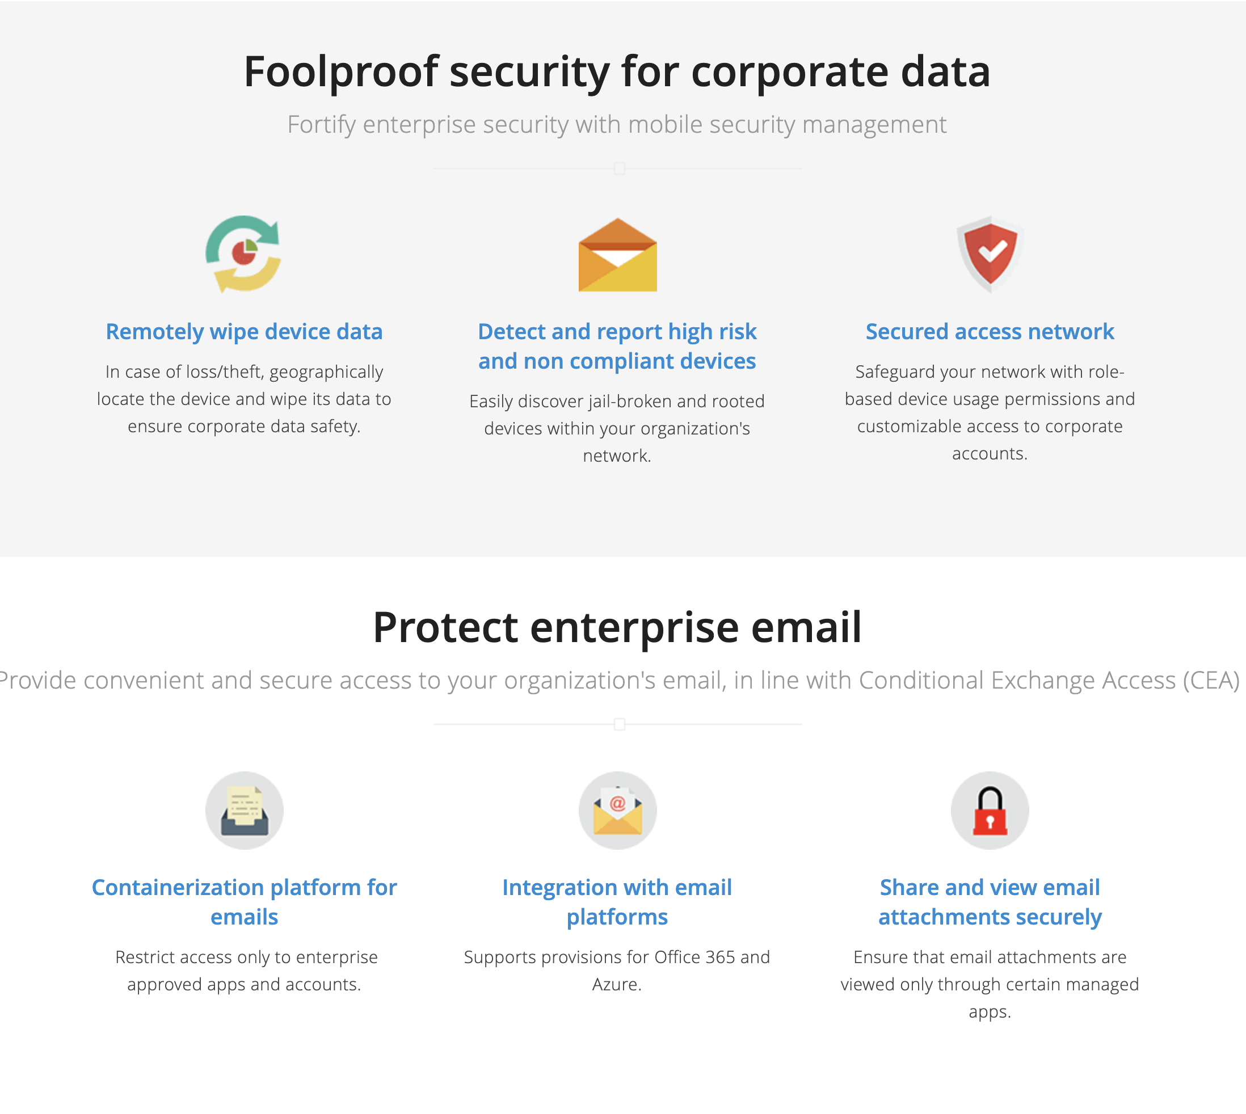Viewport: 1246px width, 1114px height.
Task: Click the small square on the lower divider
Action: [620, 725]
